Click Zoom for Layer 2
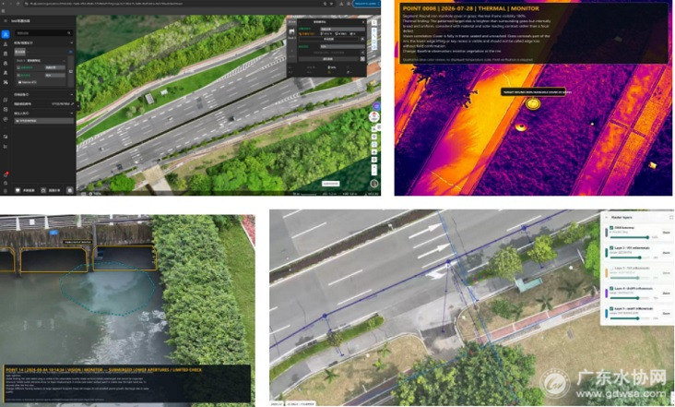 (x=666, y=253)
